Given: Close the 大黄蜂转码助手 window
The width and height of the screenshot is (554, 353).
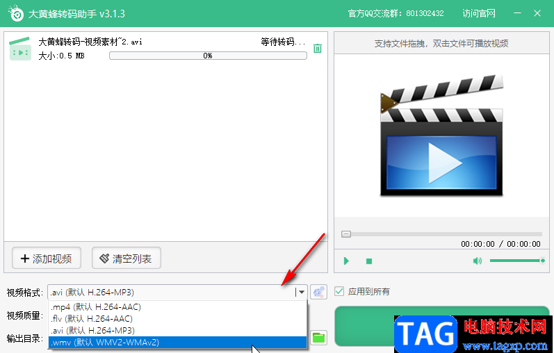Looking at the screenshot, I should coord(537,13).
